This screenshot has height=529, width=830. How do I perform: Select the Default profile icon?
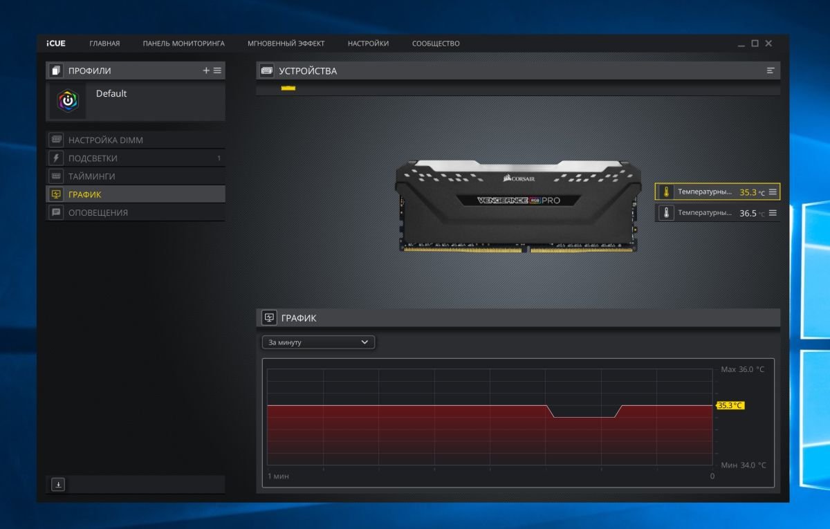tap(68, 101)
